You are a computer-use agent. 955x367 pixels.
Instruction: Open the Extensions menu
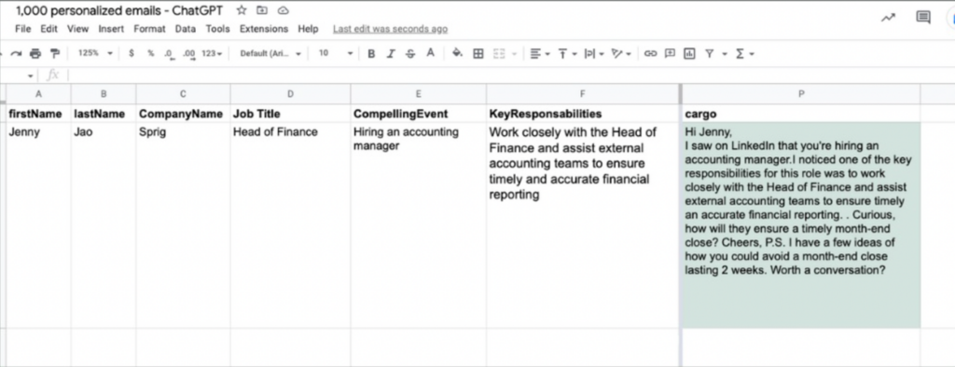pyautogui.click(x=264, y=29)
